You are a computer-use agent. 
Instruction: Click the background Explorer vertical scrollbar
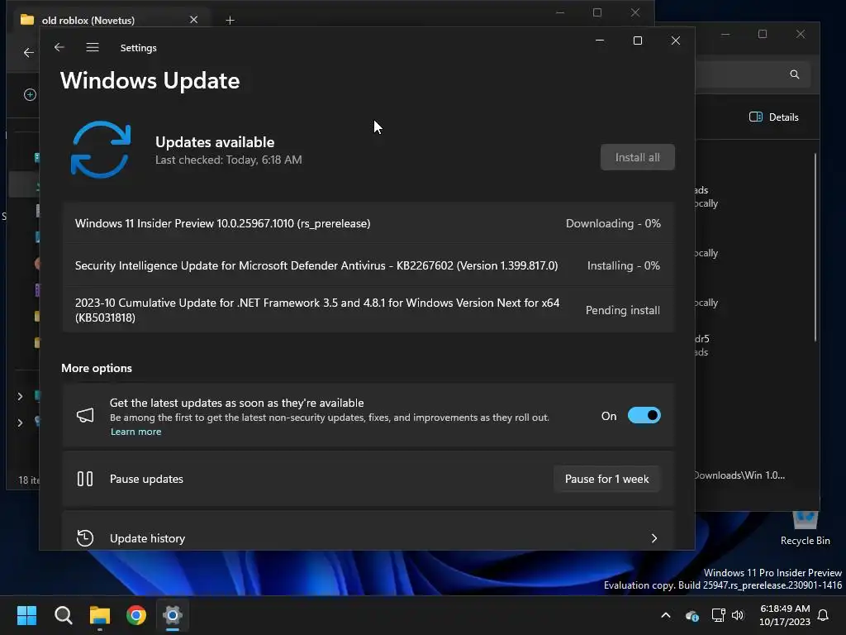(815, 247)
